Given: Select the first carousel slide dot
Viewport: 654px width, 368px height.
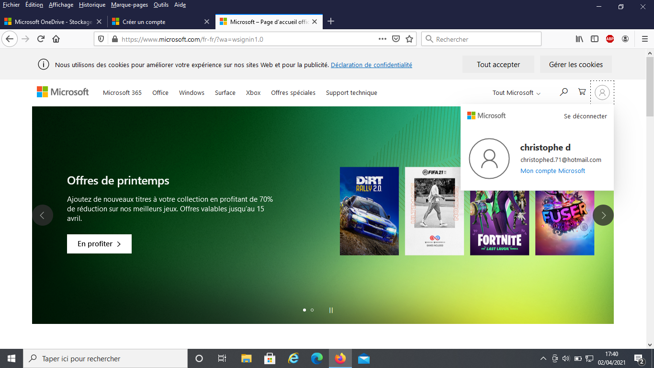Looking at the screenshot, I should click(304, 310).
